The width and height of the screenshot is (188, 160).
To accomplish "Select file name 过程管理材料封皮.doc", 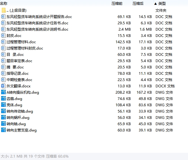I will [25, 48].
